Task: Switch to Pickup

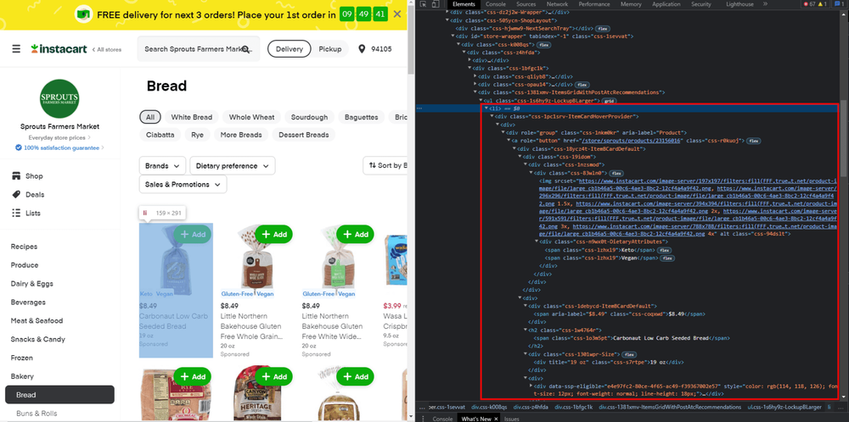Action: 329,49
